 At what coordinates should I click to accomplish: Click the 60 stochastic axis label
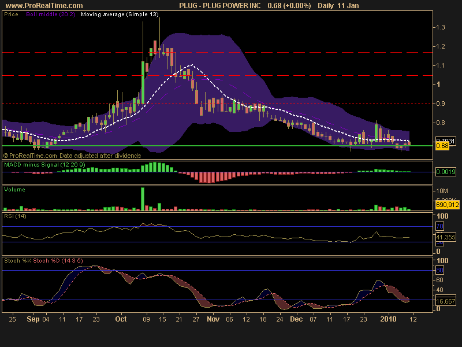[439, 280]
